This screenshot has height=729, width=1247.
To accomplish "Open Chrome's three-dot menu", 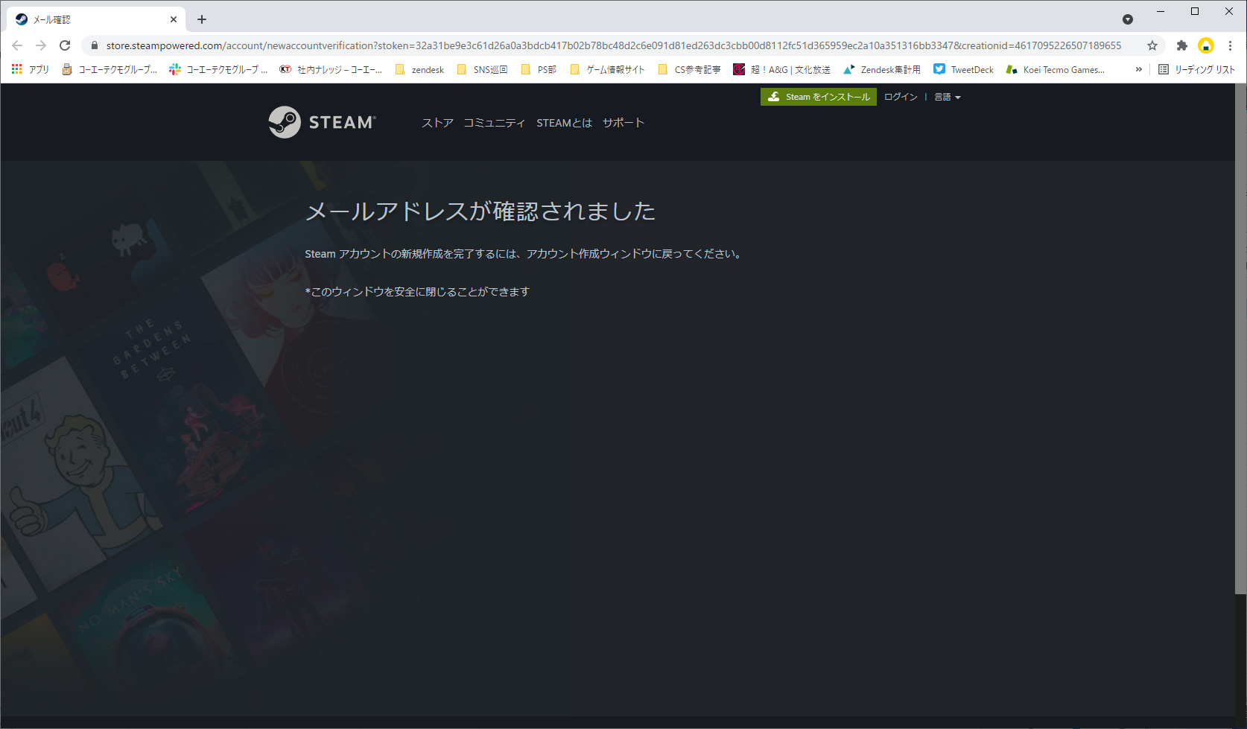I will [1230, 45].
